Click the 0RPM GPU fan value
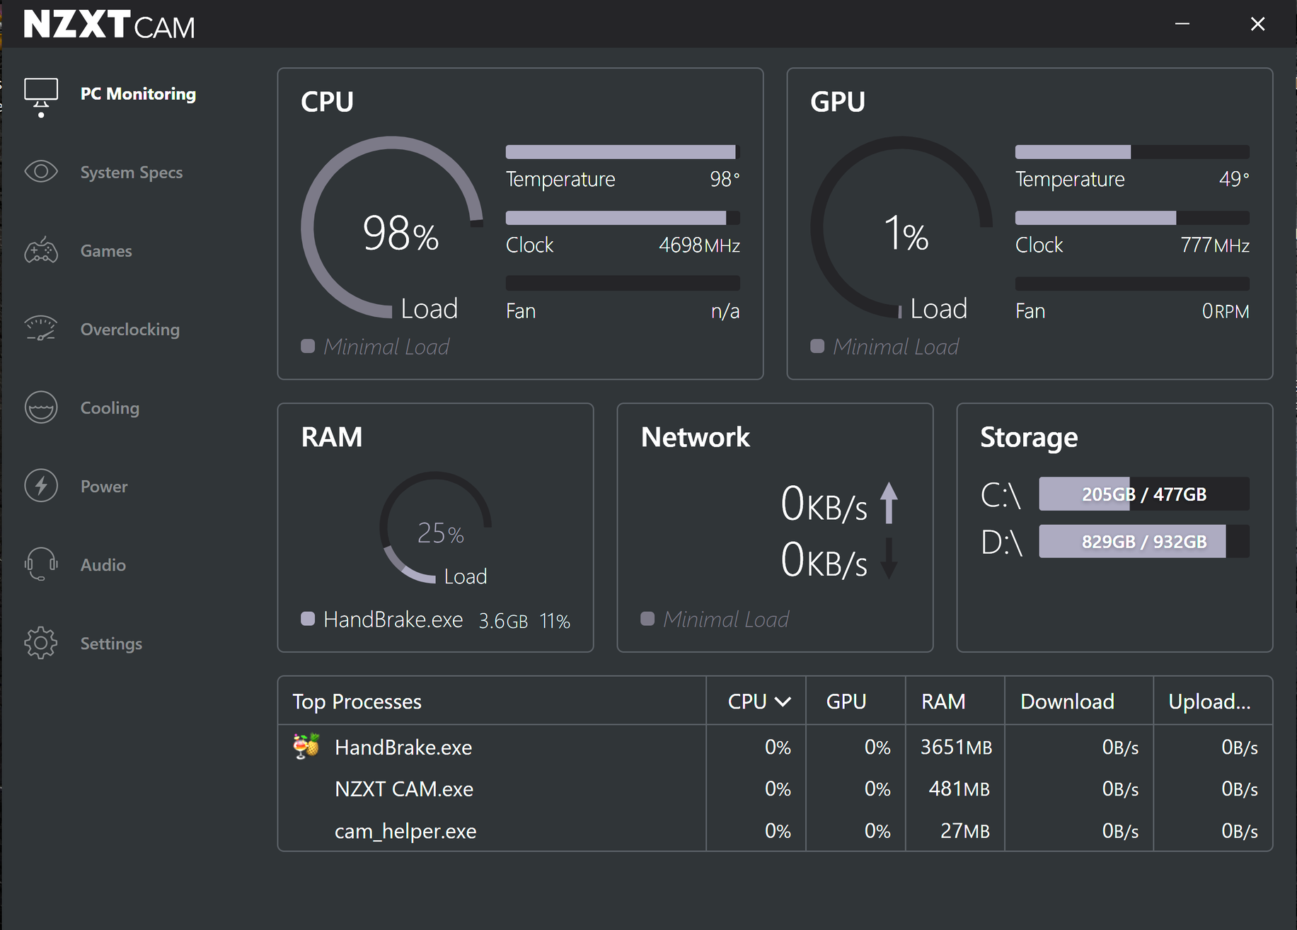 (1226, 311)
